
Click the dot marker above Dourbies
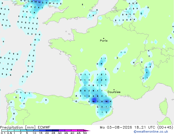(114, 90)
